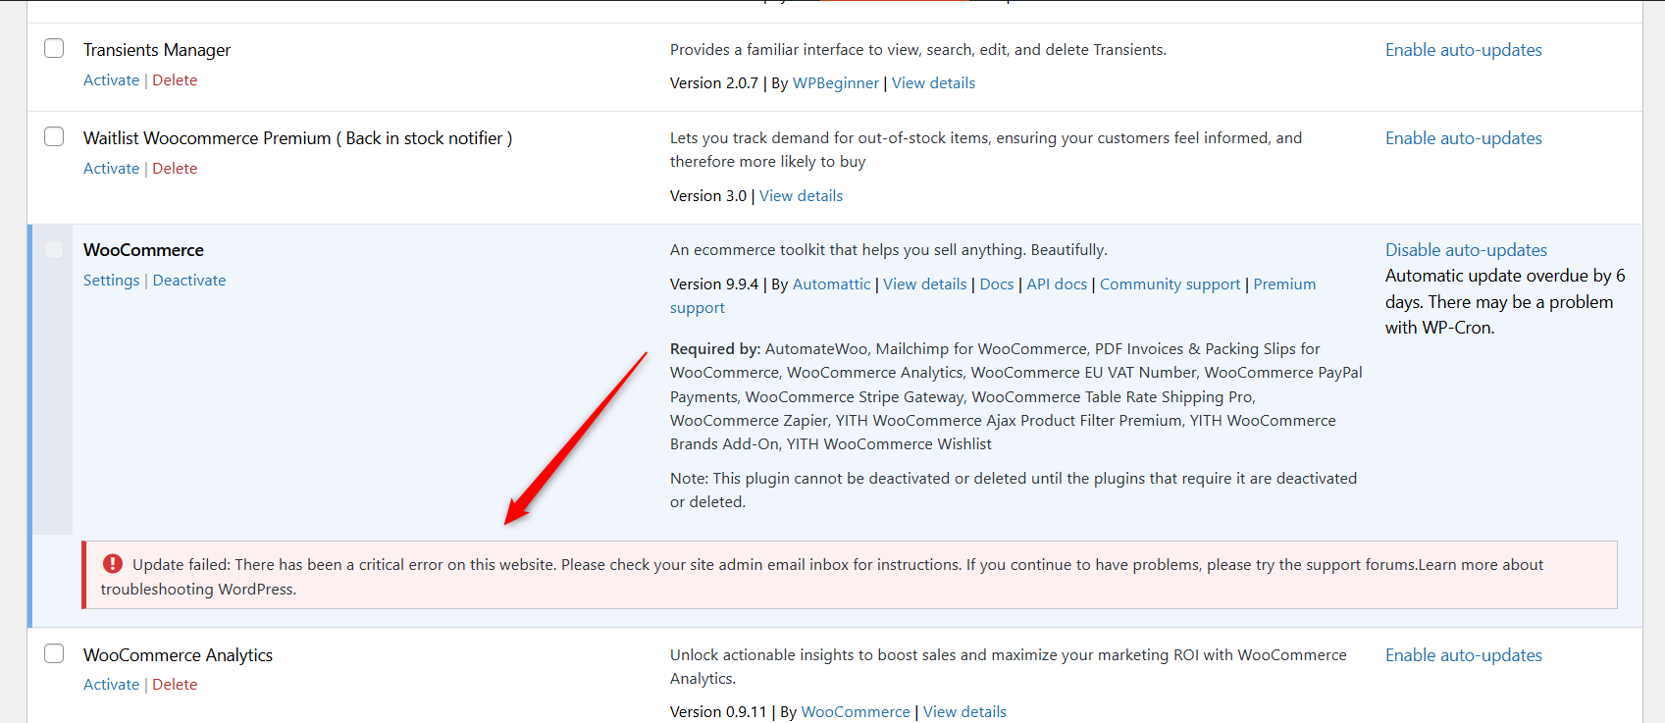This screenshot has width=1665, height=723.
Task: Open the WooCommerce Docs link
Action: 996,284
